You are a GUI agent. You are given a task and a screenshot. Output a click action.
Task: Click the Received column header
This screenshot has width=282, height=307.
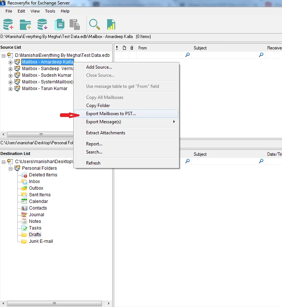point(274,48)
